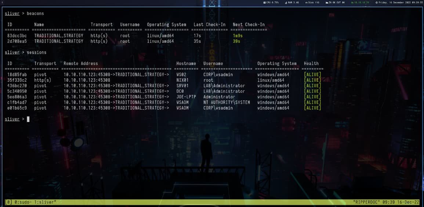The image size is (424, 207).
Task: Click the date and clock in top bar
Action: [399, 3]
